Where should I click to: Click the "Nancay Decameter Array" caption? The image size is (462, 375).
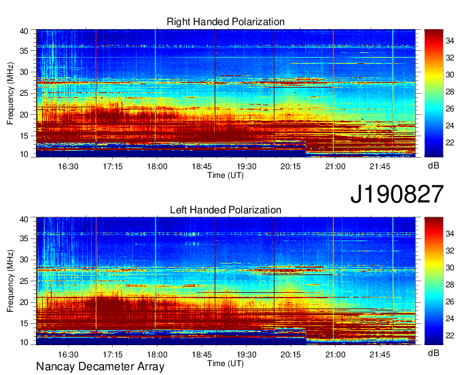click(x=100, y=367)
